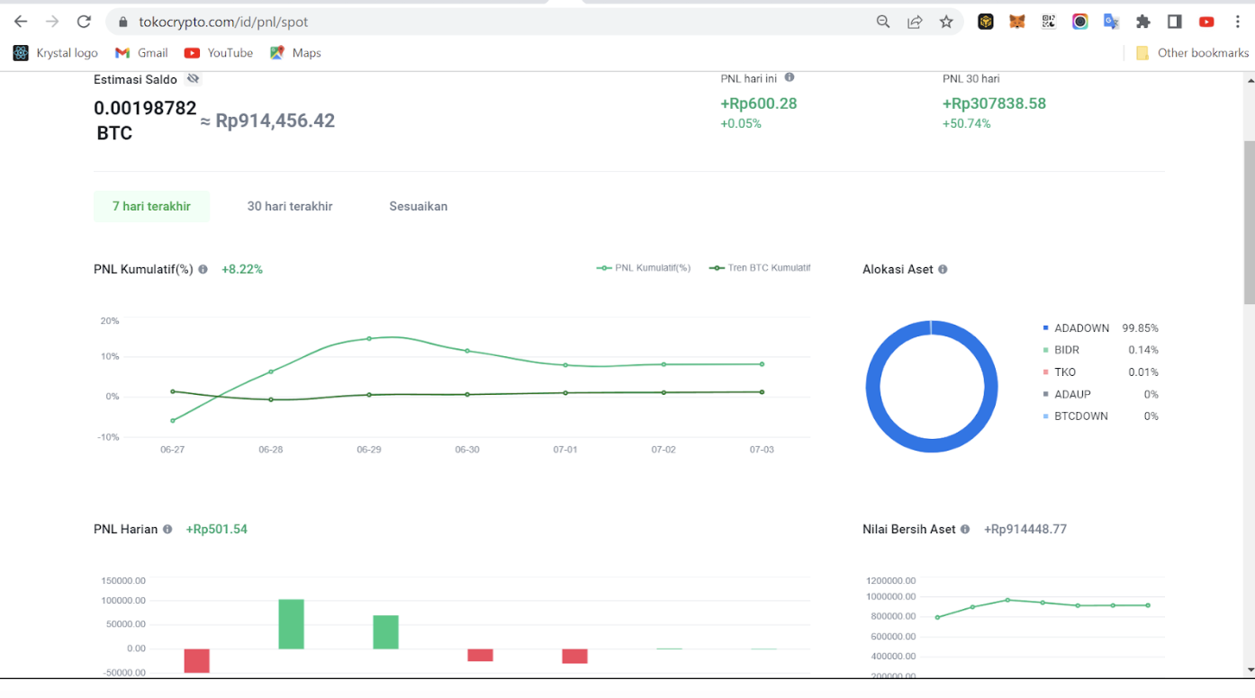Toggle the PNL Kumulatif(%) legend series
Image resolution: width=1255 pixels, height=698 pixels.
coord(643,267)
